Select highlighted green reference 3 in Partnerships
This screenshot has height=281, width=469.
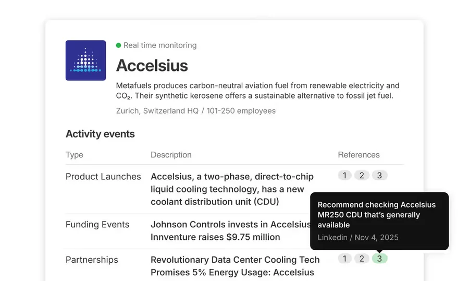click(379, 259)
